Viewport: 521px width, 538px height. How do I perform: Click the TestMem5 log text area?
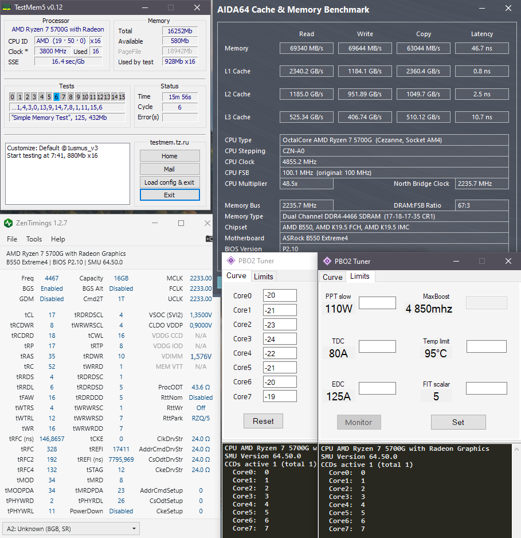(x=68, y=174)
